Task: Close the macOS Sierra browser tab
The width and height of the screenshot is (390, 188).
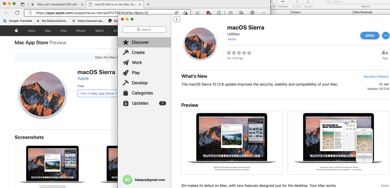Action: pos(140,5)
